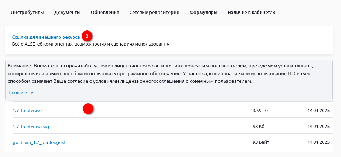Click the 93 Кб file size

pos(259,127)
